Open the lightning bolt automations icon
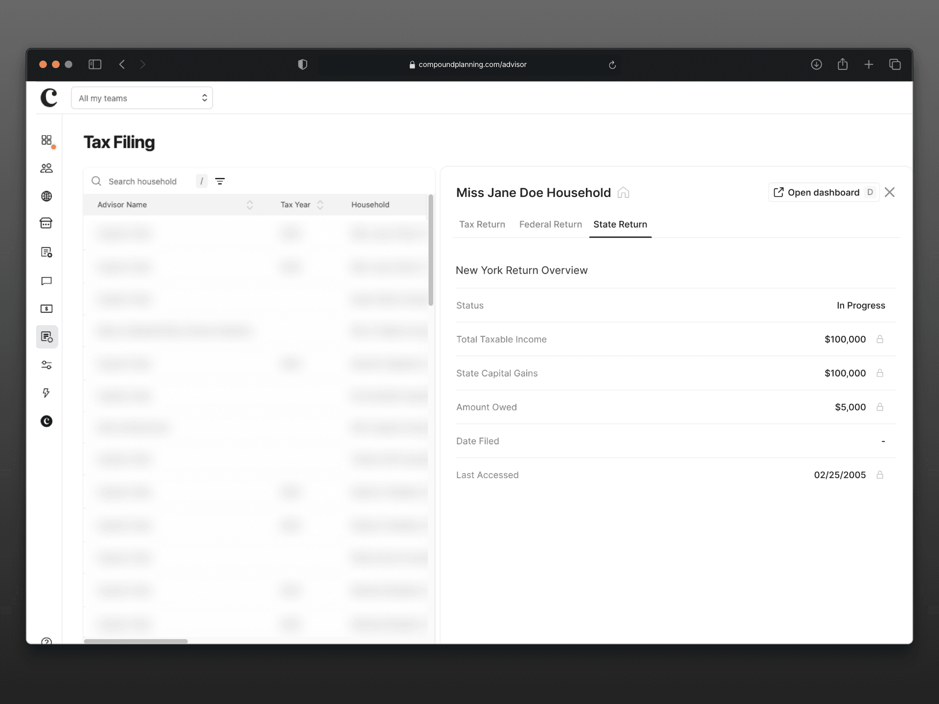The height and width of the screenshot is (704, 939). (46, 393)
